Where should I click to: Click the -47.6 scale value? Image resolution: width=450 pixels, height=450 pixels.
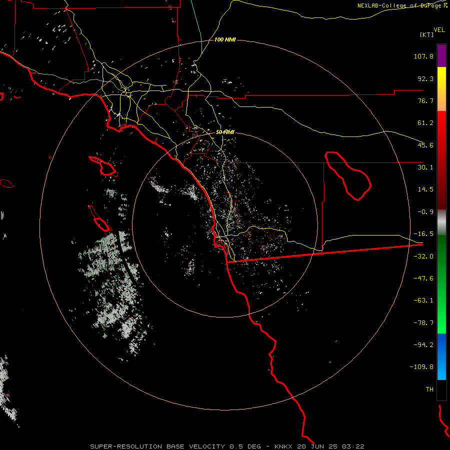[x=423, y=278]
